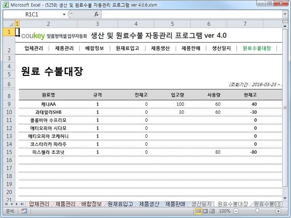Click the 100% zoom level

[x=224, y=211]
